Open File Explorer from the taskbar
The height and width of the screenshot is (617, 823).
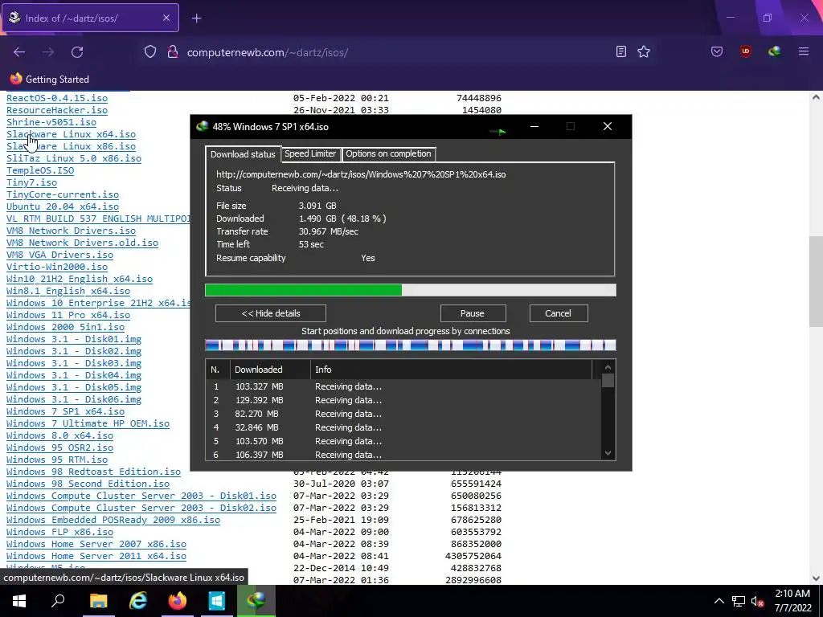[x=98, y=601]
